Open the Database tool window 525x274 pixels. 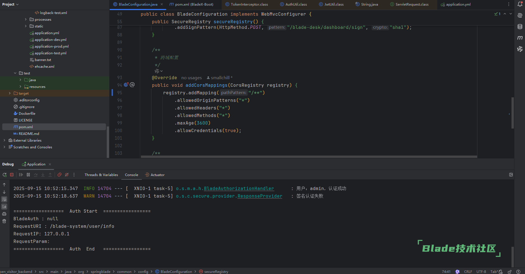click(520, 27)
